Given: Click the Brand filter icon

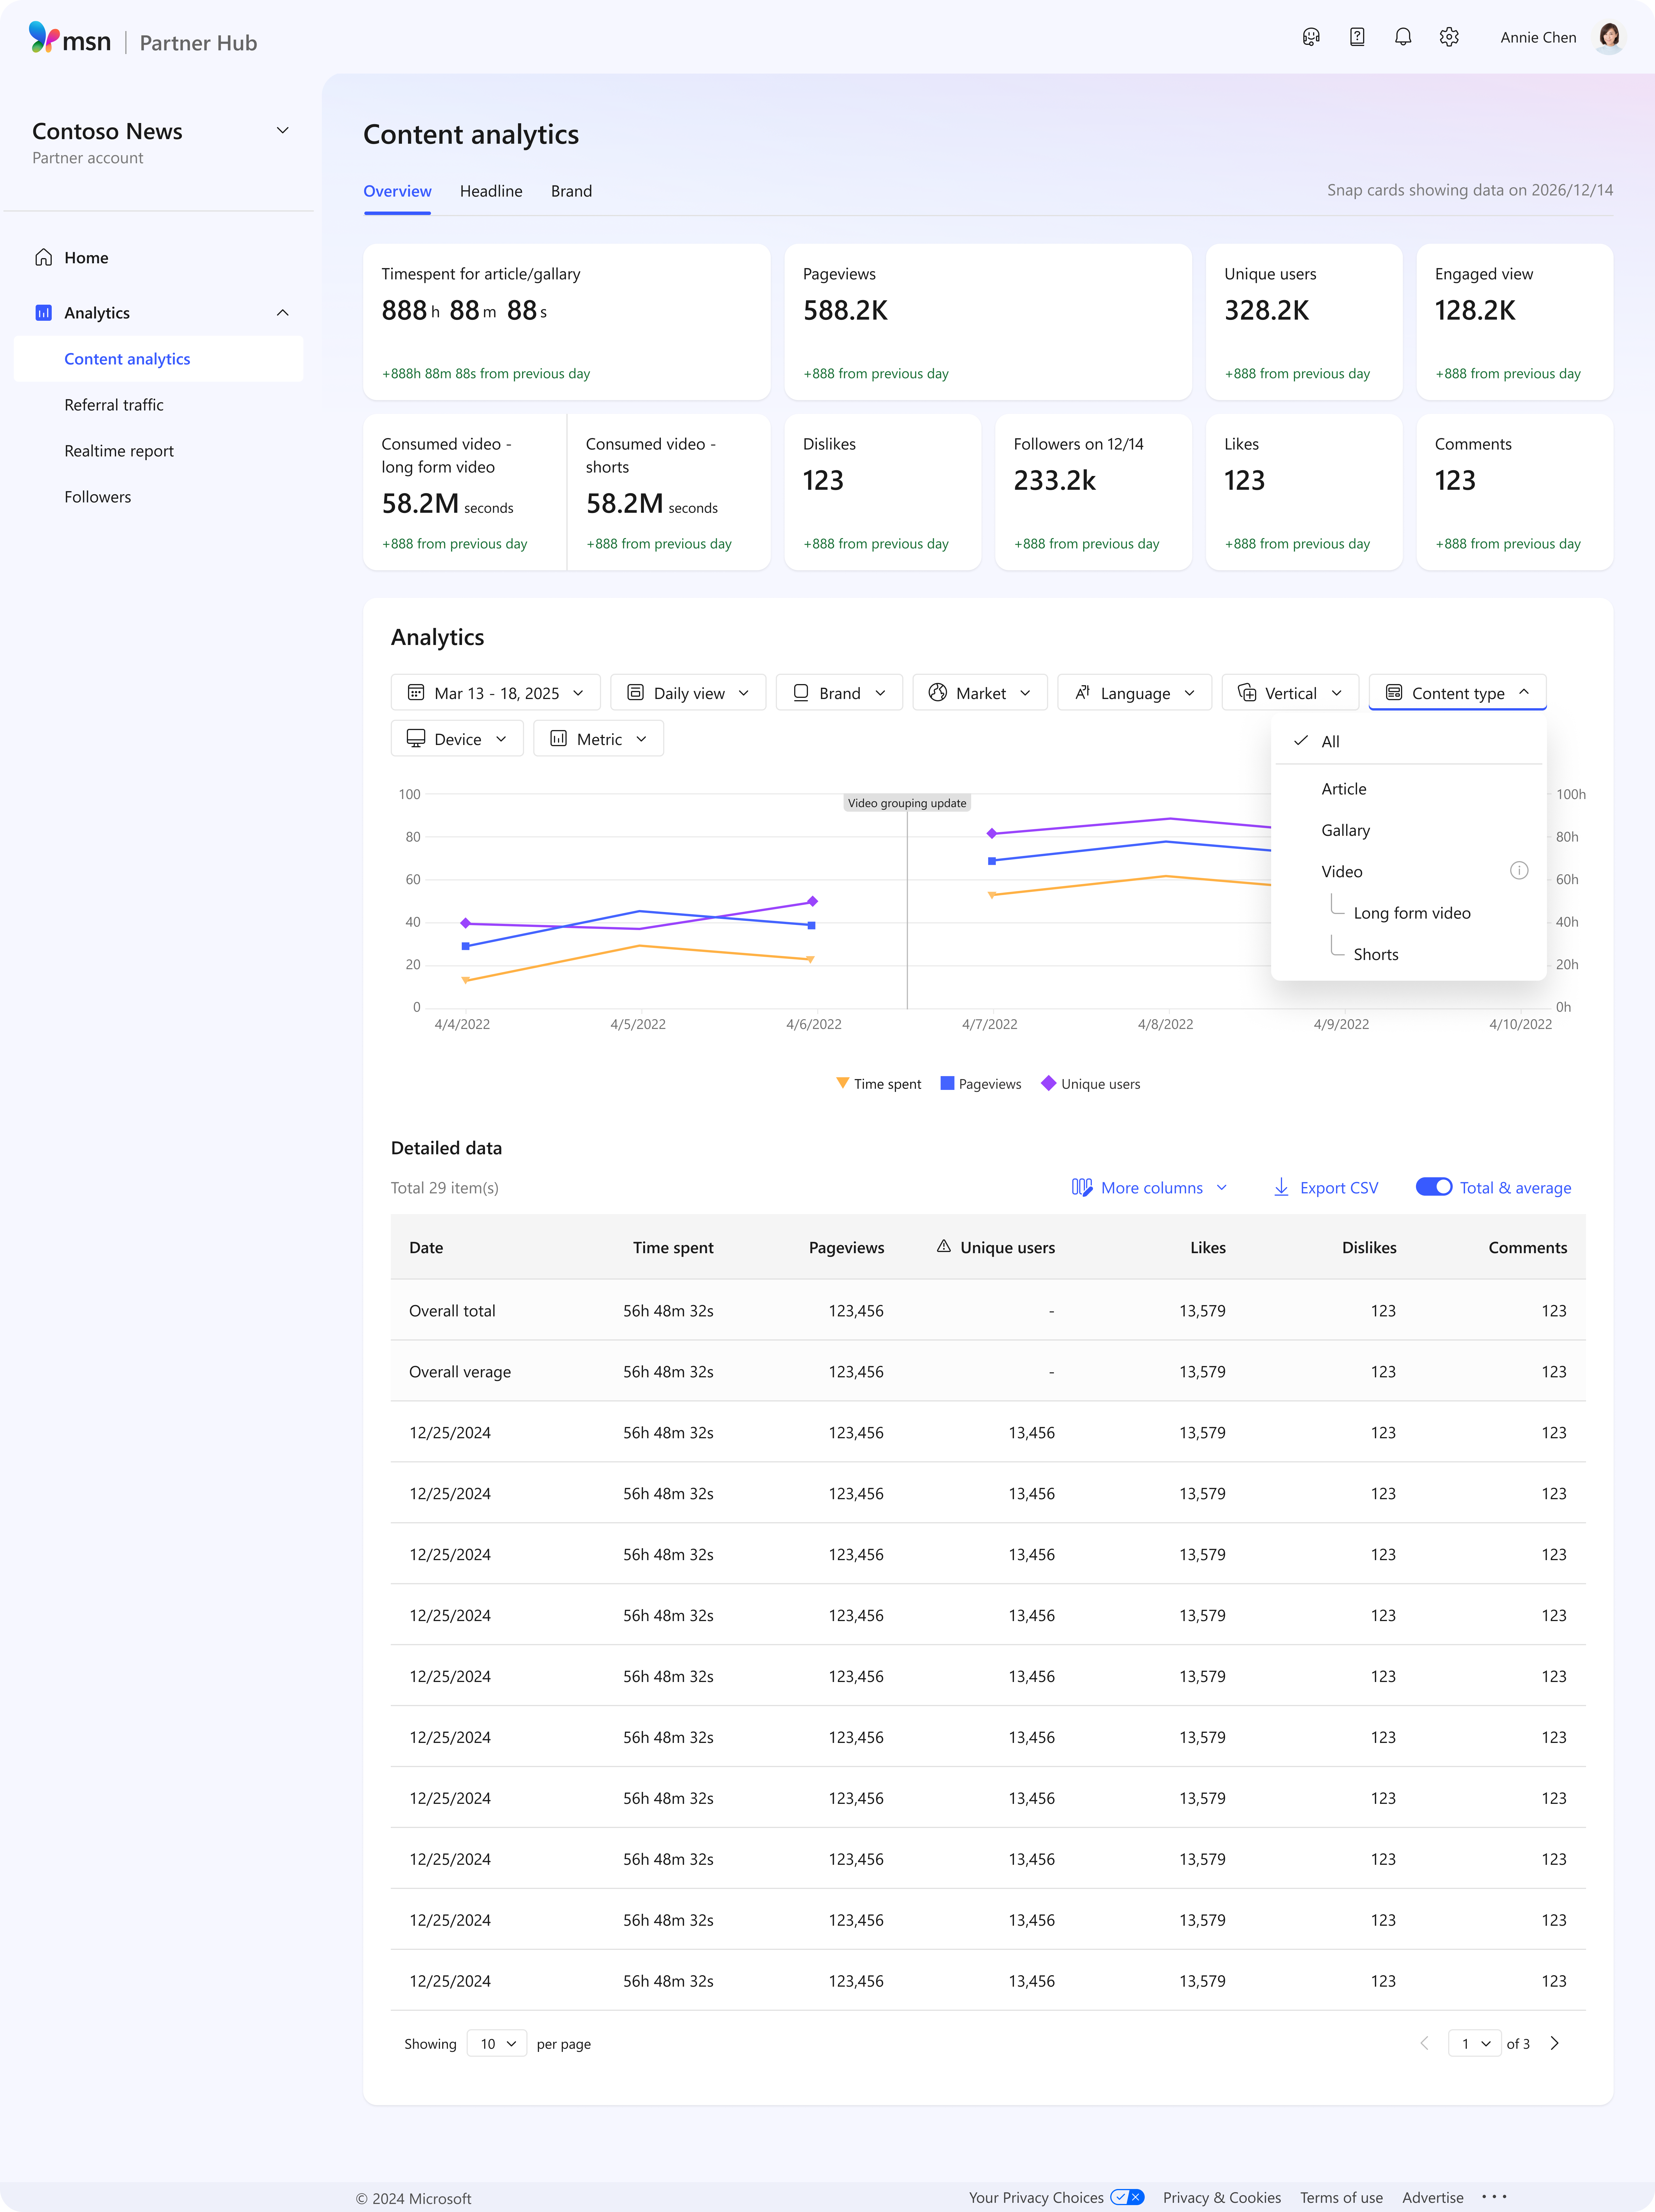Looking at the screenshot, I should click(800, 692).
